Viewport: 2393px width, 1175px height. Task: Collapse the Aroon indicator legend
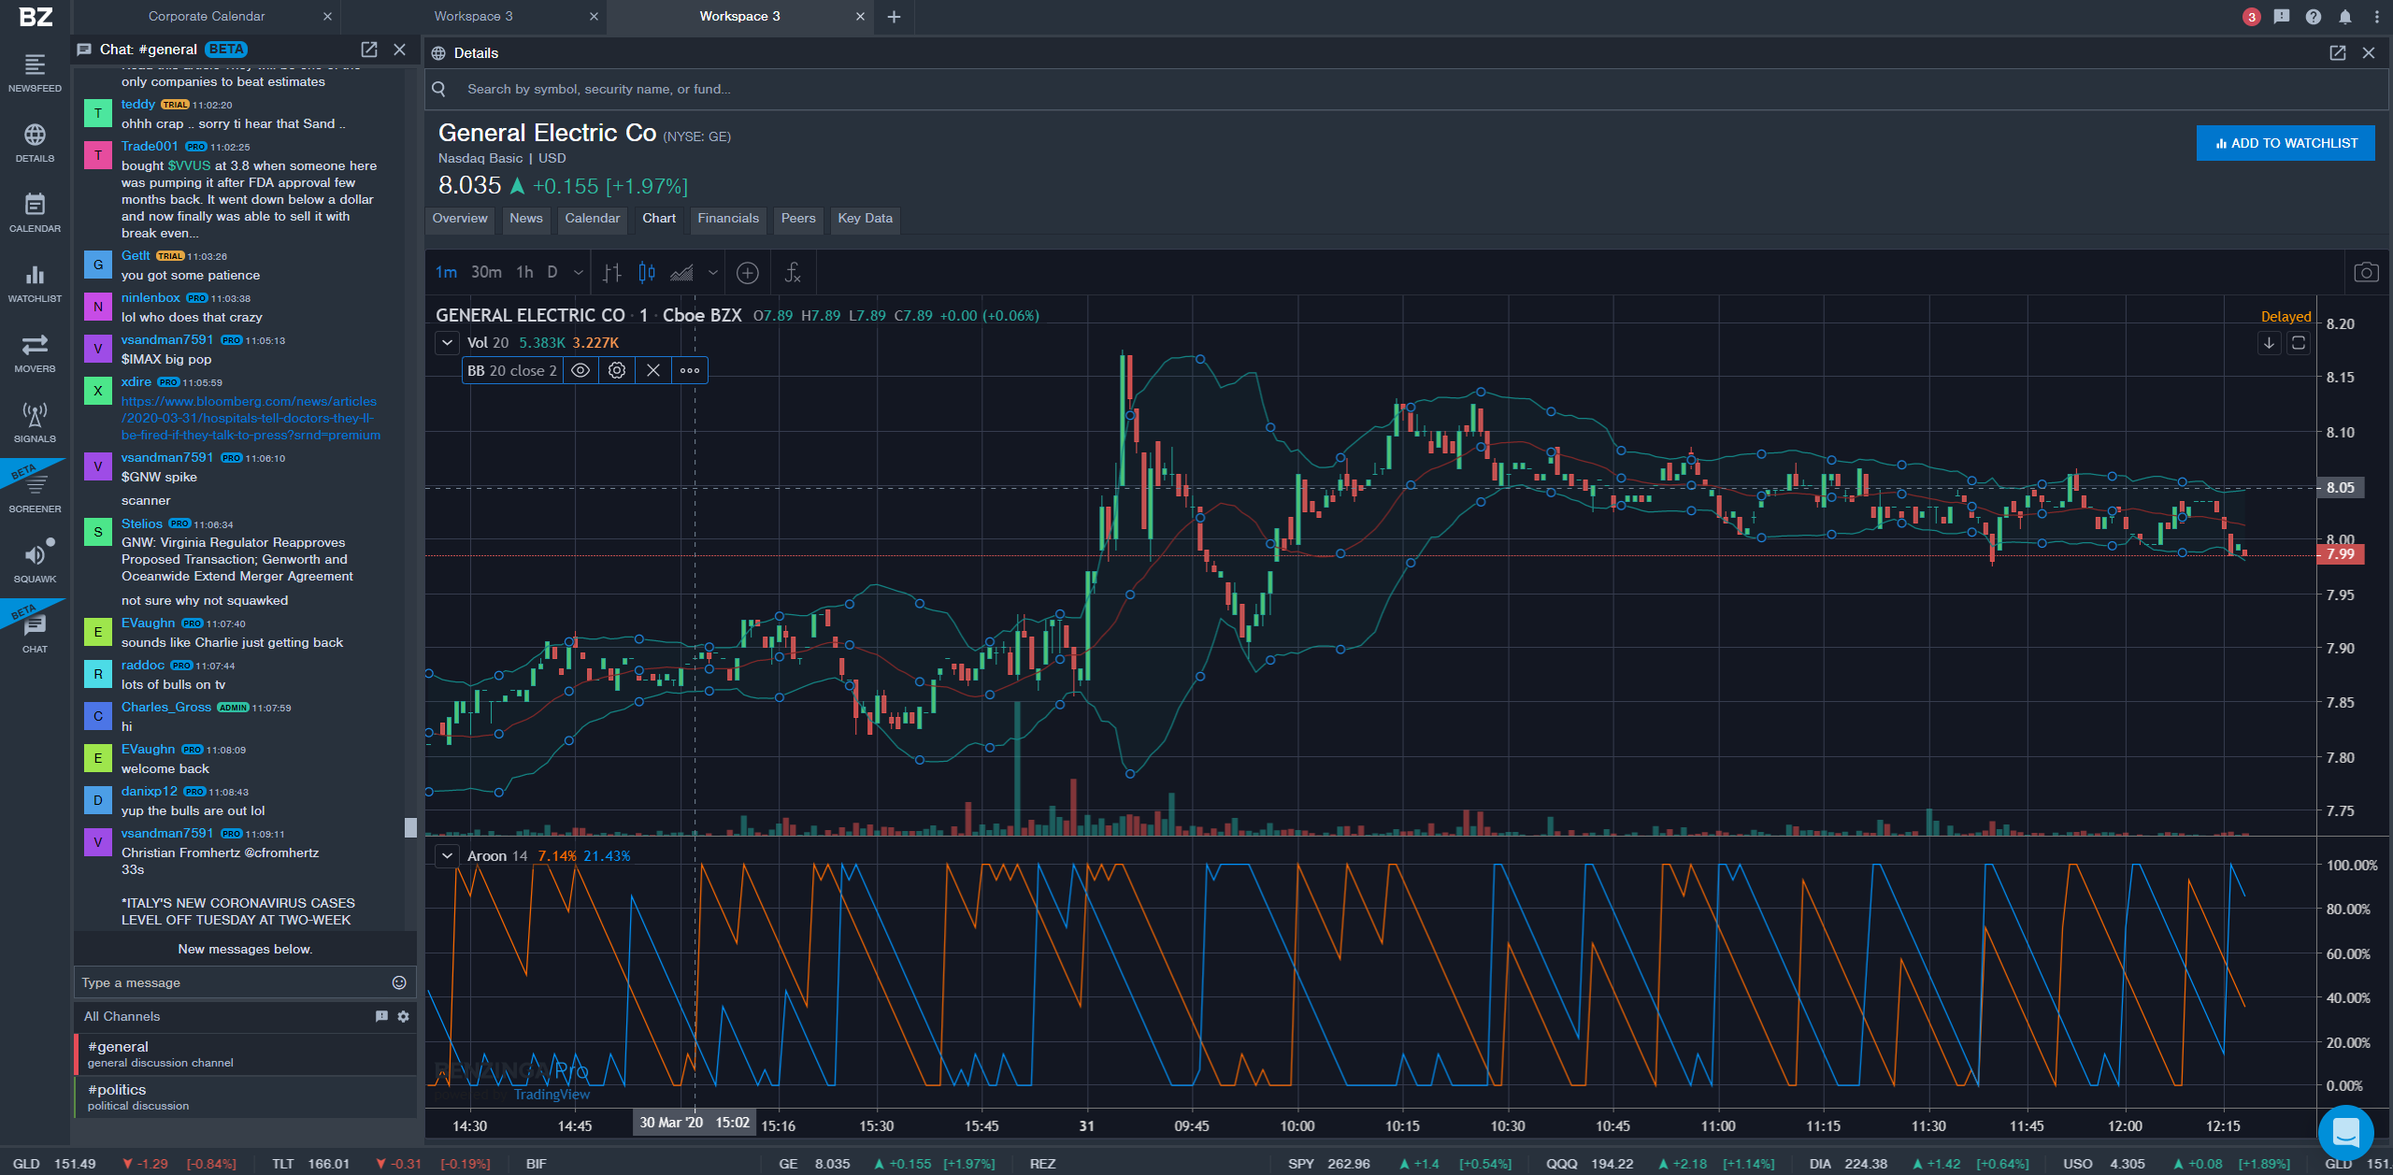coord(448,856)
